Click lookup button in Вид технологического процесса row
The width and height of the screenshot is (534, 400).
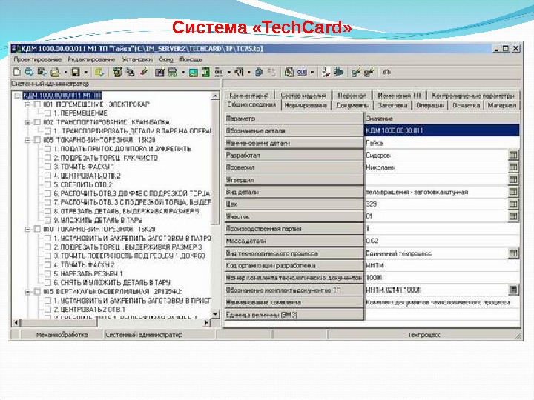click(x=513, y=253)
